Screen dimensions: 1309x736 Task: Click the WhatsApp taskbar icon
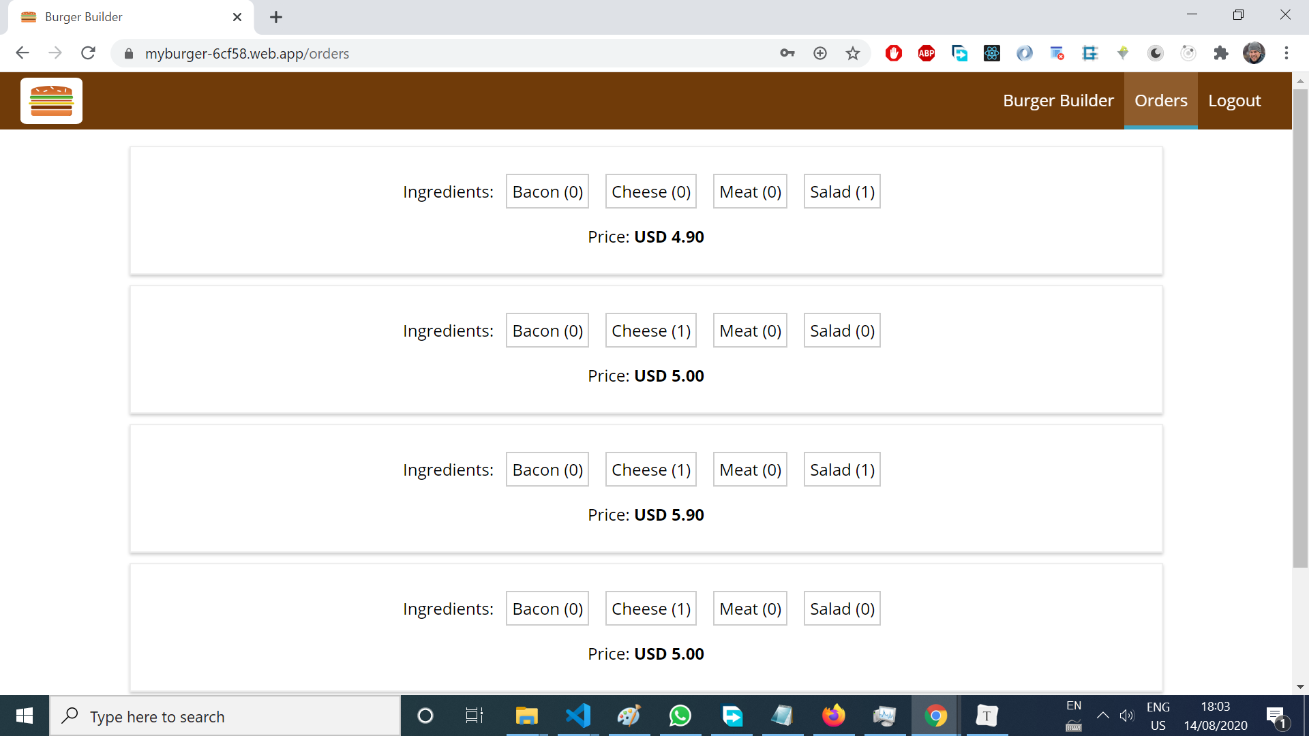click(680, 716)
